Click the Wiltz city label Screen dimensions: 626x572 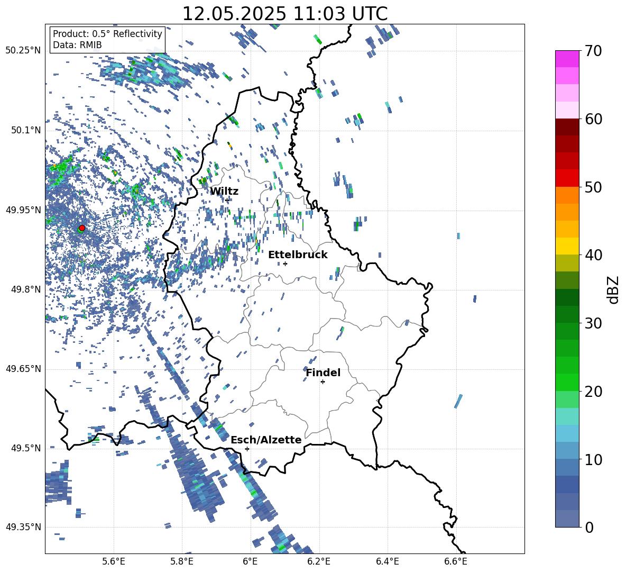224,192
